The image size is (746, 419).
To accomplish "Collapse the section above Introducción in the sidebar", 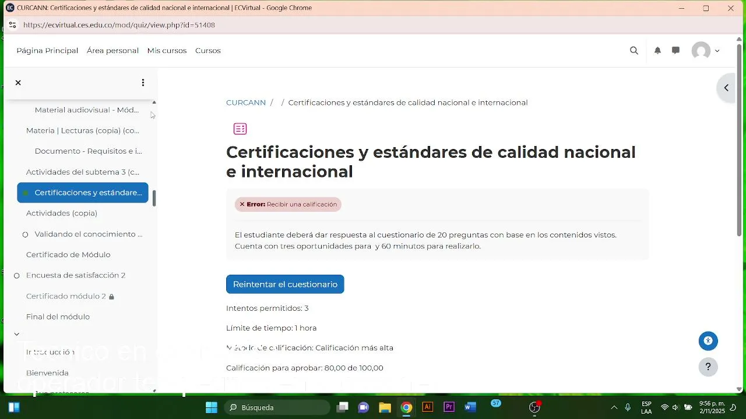I will 17,334.
